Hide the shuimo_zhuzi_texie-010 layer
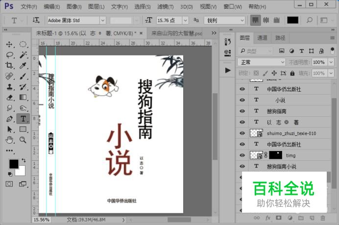This screenshot has height=225, width=339. [242, 133]
